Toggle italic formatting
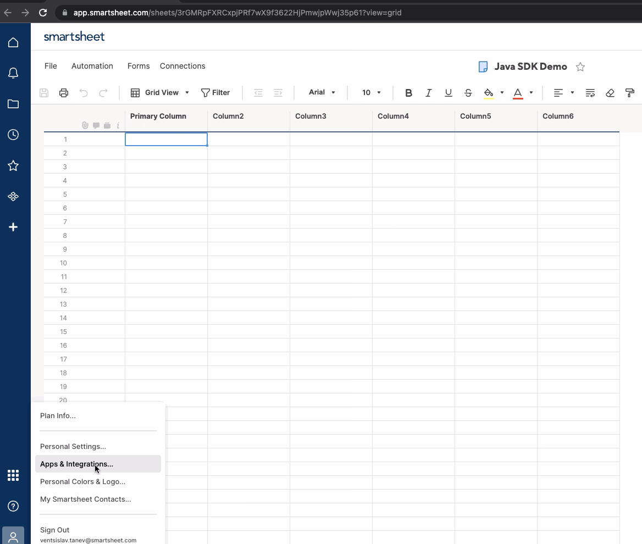Screen dimensions: 642x544 [x=428, y=93]
